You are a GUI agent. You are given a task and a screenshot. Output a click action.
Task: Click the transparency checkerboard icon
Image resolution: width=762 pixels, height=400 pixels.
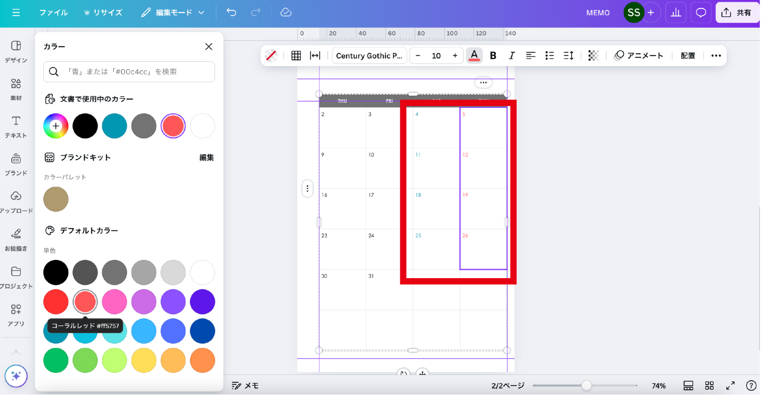click(x=593, y=56)
